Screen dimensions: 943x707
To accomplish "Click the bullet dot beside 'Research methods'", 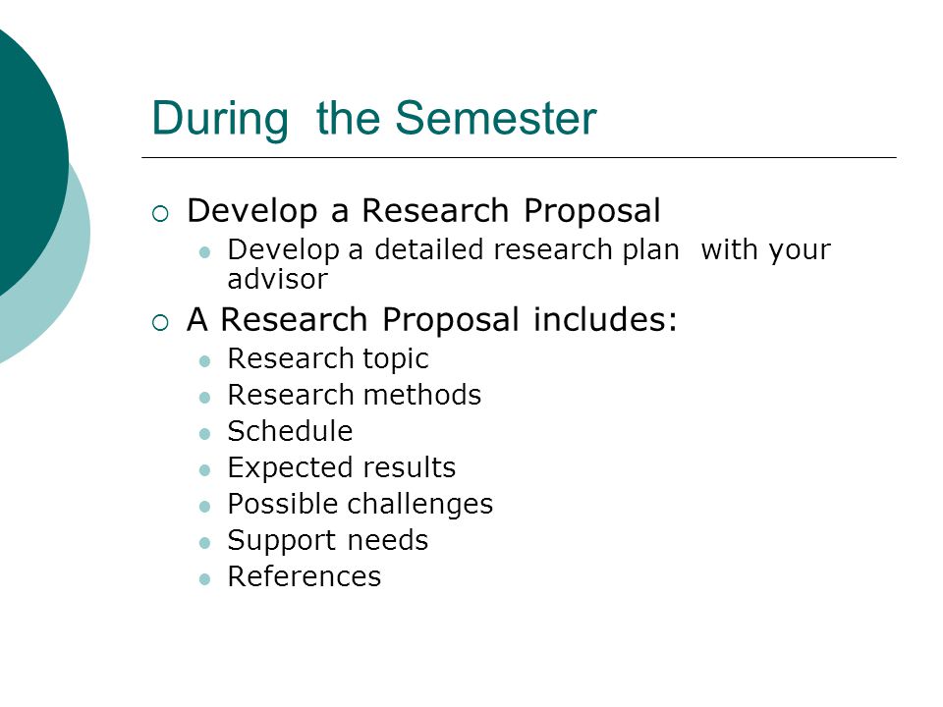I will [x=204, y=398].
